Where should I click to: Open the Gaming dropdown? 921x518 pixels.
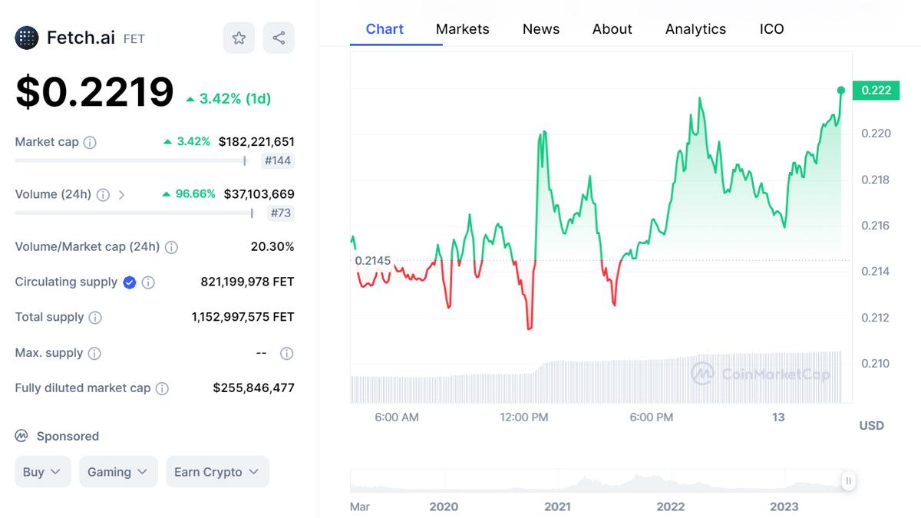118,472
